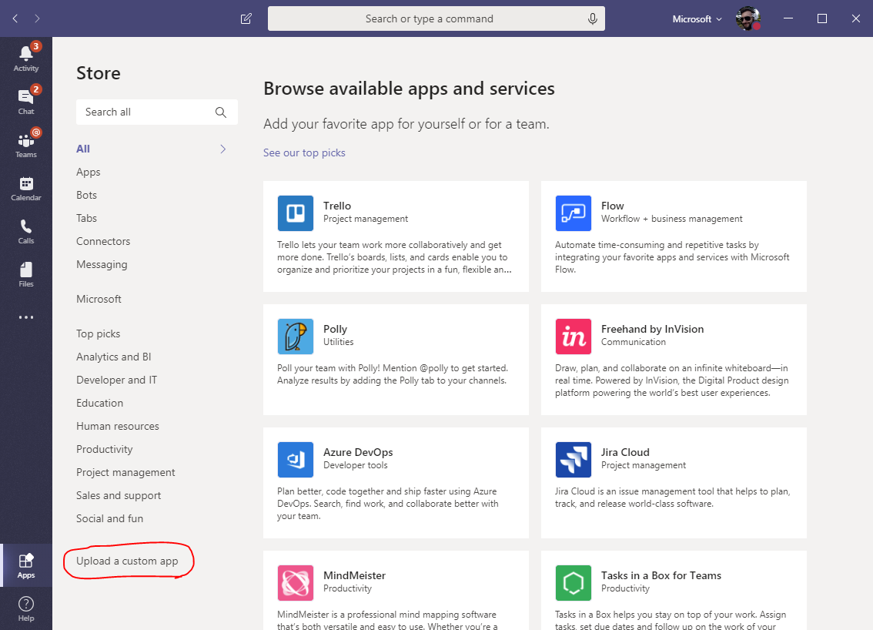Click the Jira Cloud icon
This screenshot has width=873, height=630.
click(573, 459)
